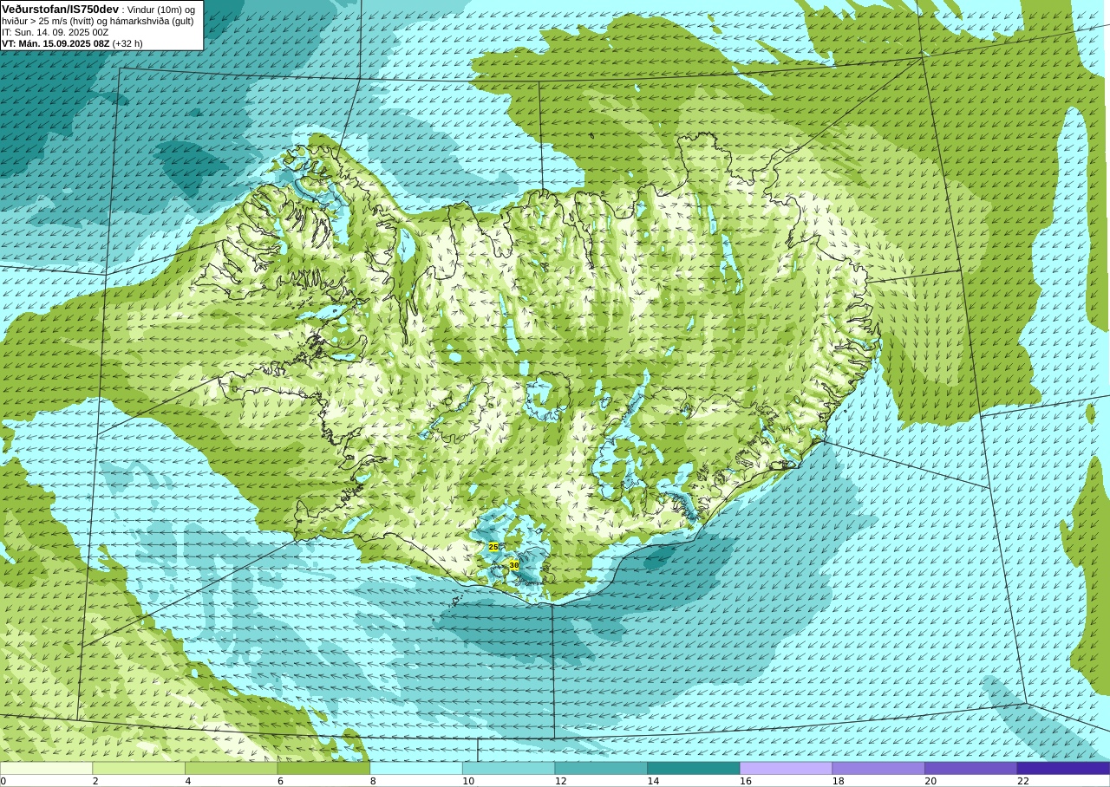
Task: Click the legend scale number 22
Action: tap(1023, 781)
